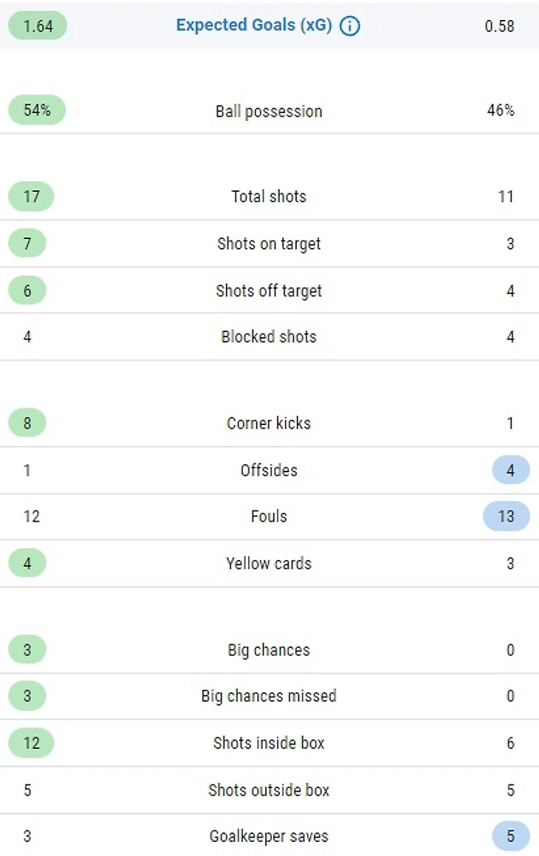Viewport: 539px width, 856px height.
Task: Select the Big chances missed label
Action: (x=269, y=696)
